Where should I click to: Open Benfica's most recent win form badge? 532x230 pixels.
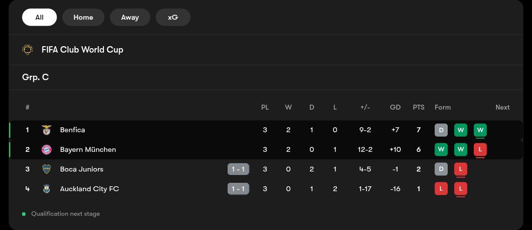coord(480,130)
